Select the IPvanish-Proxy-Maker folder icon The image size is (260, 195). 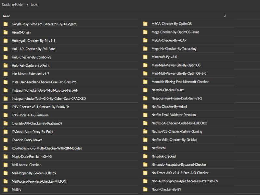[6, 140]
